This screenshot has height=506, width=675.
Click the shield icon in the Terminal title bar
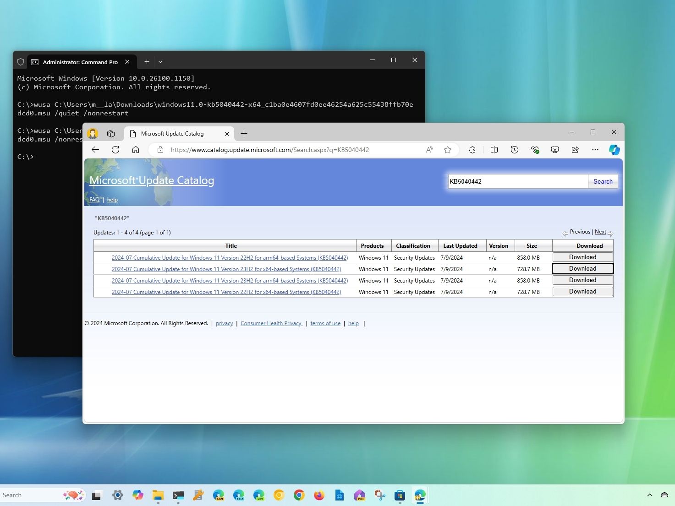[21, 62]
